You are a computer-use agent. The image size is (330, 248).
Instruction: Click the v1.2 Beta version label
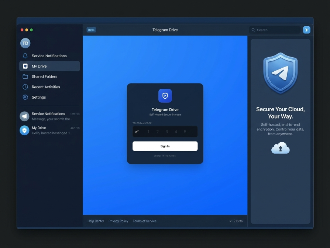click(236, 221)
